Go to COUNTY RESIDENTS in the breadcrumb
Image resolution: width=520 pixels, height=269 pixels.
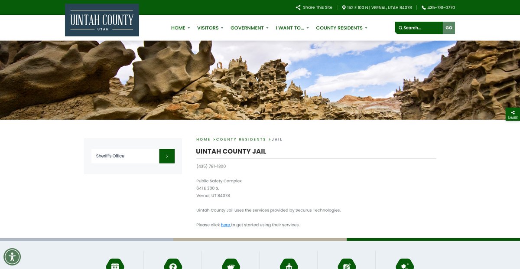[241, 139]
